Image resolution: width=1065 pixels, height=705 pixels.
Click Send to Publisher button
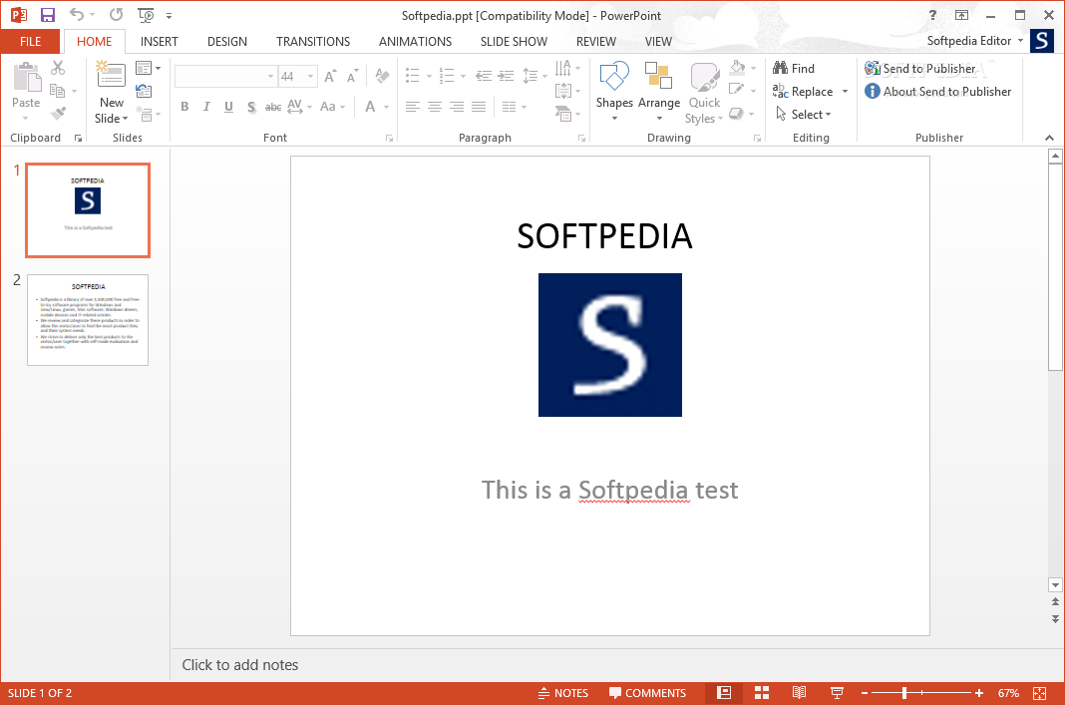920,68
